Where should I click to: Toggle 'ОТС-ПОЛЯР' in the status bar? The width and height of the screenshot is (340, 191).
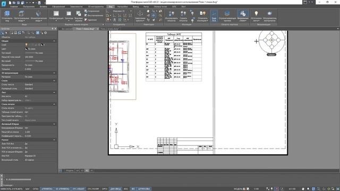[x=93, y=189]
